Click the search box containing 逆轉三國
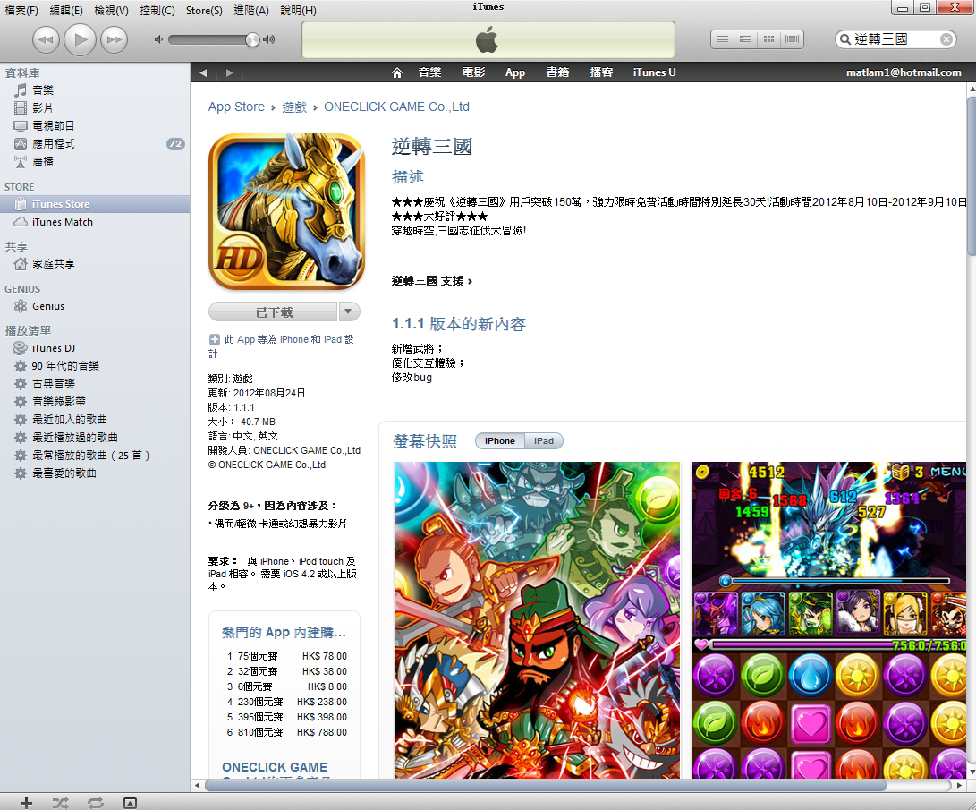The width and height of the screenshot is (976, 810). pyautogui.click(x=895, y=39)
